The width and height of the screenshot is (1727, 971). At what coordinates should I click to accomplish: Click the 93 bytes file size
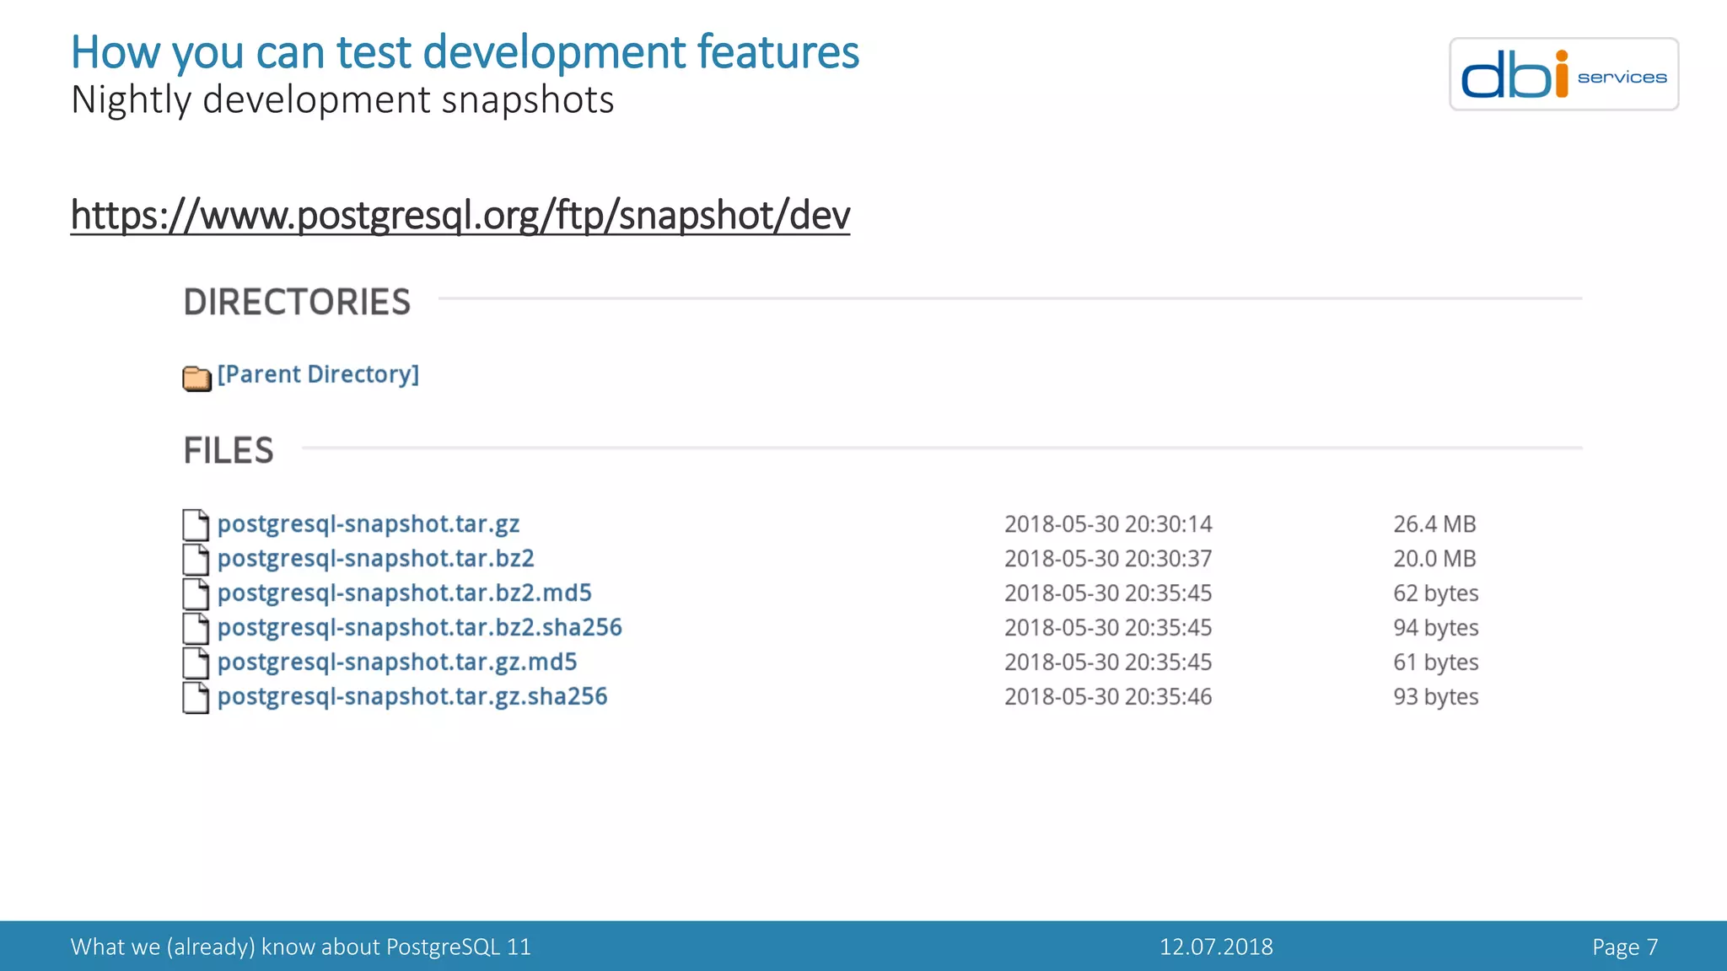coord(1436,697)
